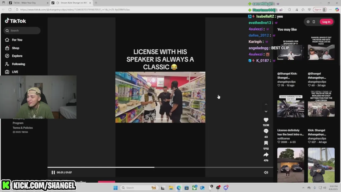Image resolution: width=341 pixels, height=192 pixels.
Task: Save the video with the bookmark icon
Action: click(266, 143)
